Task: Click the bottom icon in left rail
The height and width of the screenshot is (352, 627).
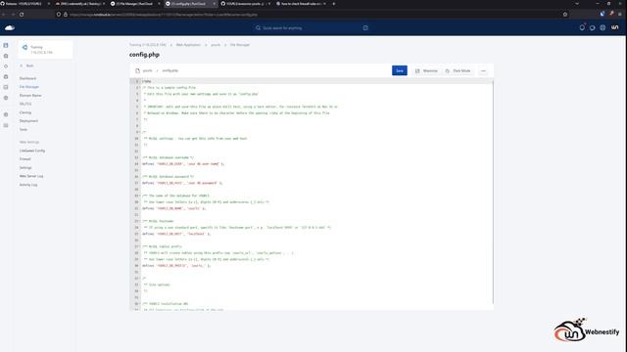Action: 6,125
